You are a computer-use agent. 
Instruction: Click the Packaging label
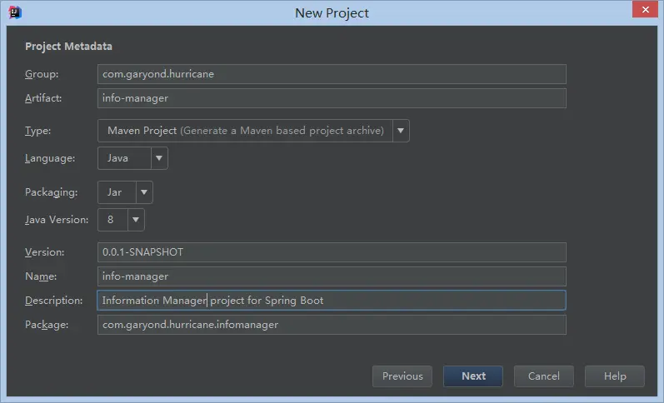coord(52,192)
